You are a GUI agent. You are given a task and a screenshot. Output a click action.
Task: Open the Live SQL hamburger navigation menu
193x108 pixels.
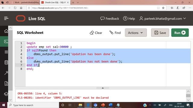click(6, 19)
